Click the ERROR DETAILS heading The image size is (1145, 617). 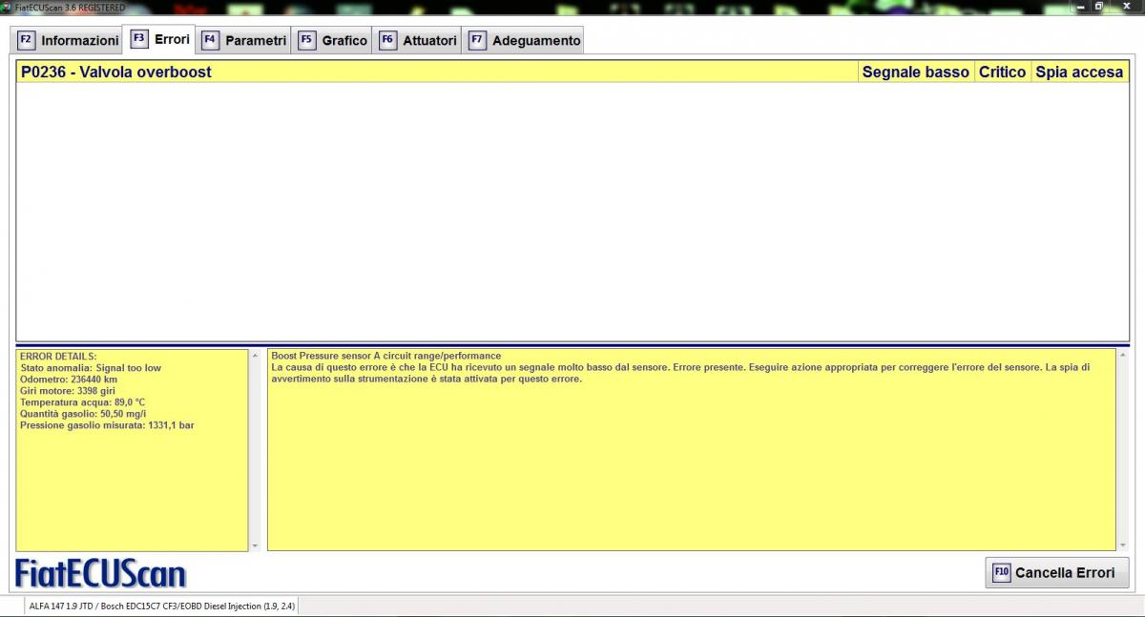pyautogui.click(x=58, y=356)
